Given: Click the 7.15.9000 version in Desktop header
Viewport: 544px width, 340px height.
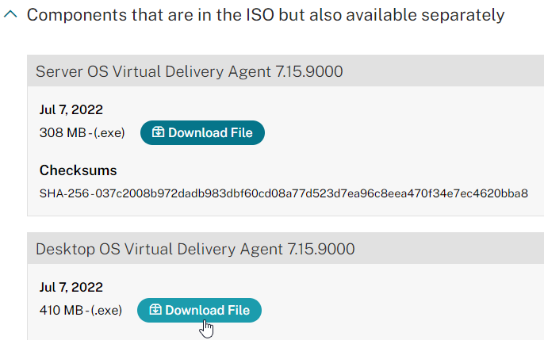Looking at the screenshot, I should click(x=321, y=249).
